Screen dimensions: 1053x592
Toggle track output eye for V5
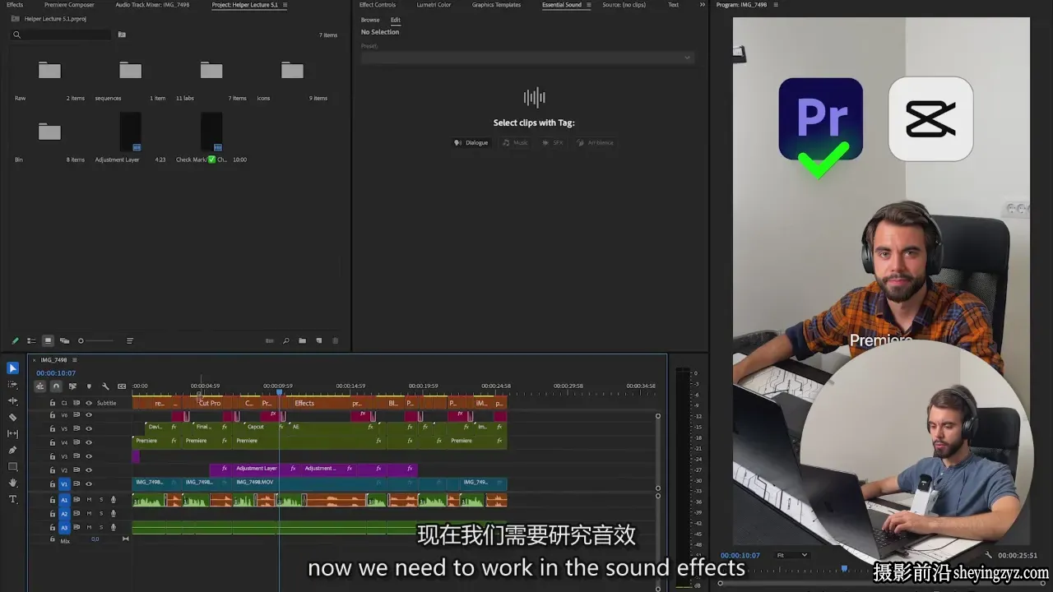pyautogui.click(x=89, y=428)
